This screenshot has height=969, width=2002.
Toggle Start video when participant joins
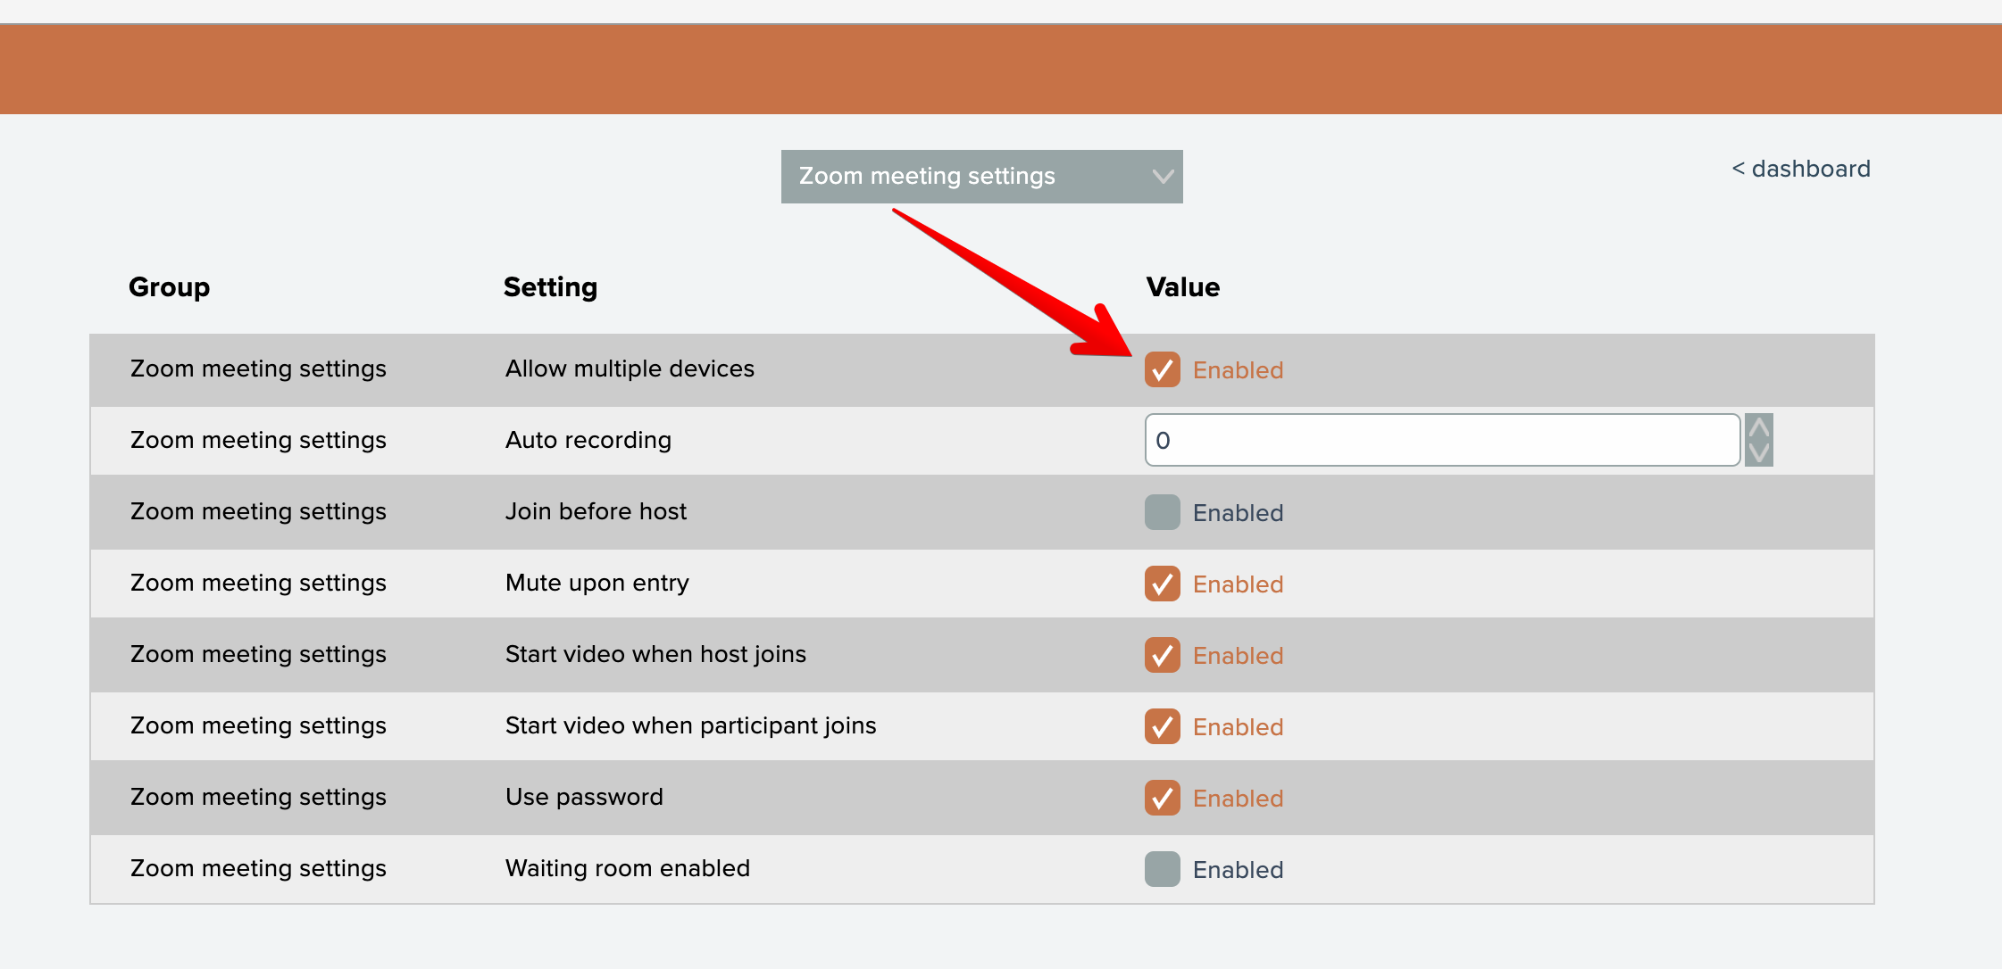click(1162, 726)
